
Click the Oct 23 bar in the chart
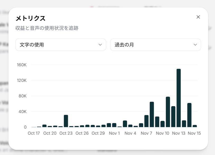[x=66, y=121]
